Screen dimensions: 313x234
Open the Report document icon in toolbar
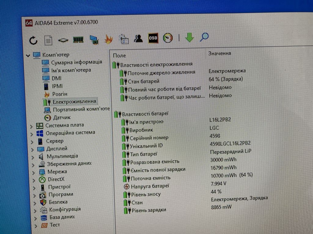(48, 40)
